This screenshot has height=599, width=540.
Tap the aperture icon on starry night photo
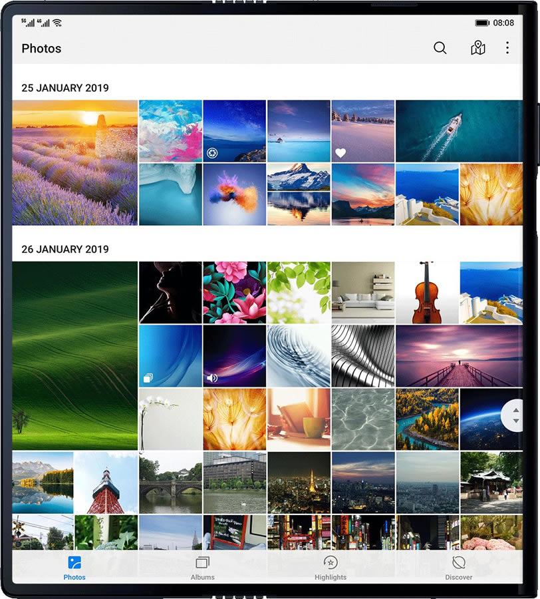[212, 153]
